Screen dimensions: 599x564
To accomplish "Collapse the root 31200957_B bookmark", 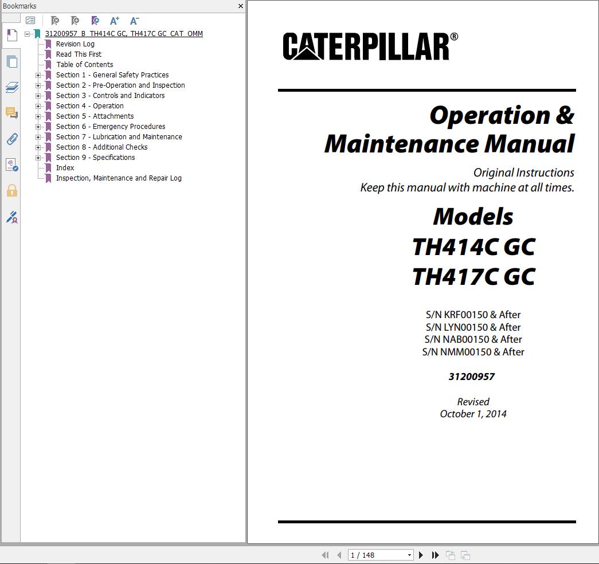I will pyautogui.click(x=27, y=34).
